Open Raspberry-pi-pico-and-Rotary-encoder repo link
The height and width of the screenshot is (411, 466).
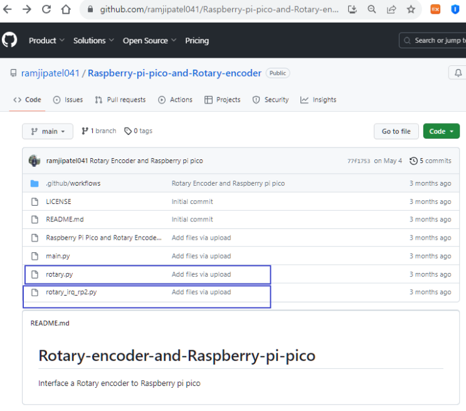(x=174, y=73)
